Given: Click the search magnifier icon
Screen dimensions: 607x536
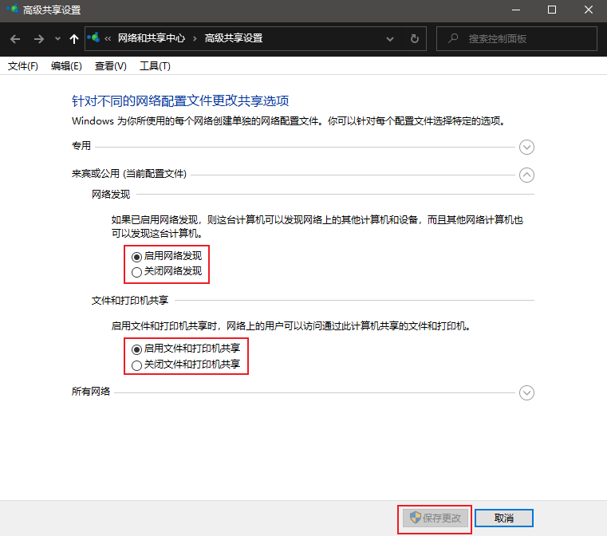Looking at the screenshot, I should pyautogui.click(x=453, y=38).
